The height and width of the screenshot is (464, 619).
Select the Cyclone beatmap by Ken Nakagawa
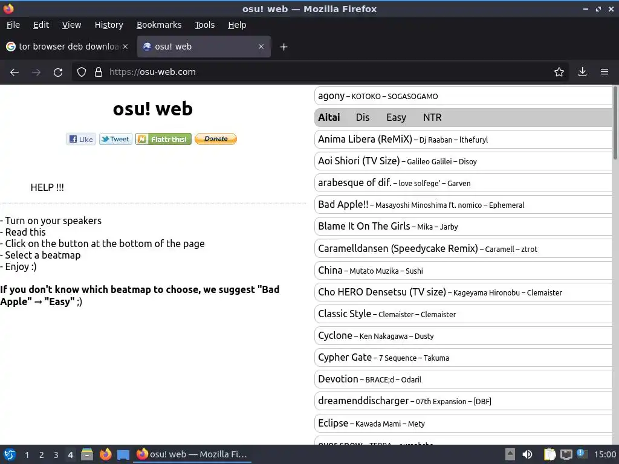463,335
